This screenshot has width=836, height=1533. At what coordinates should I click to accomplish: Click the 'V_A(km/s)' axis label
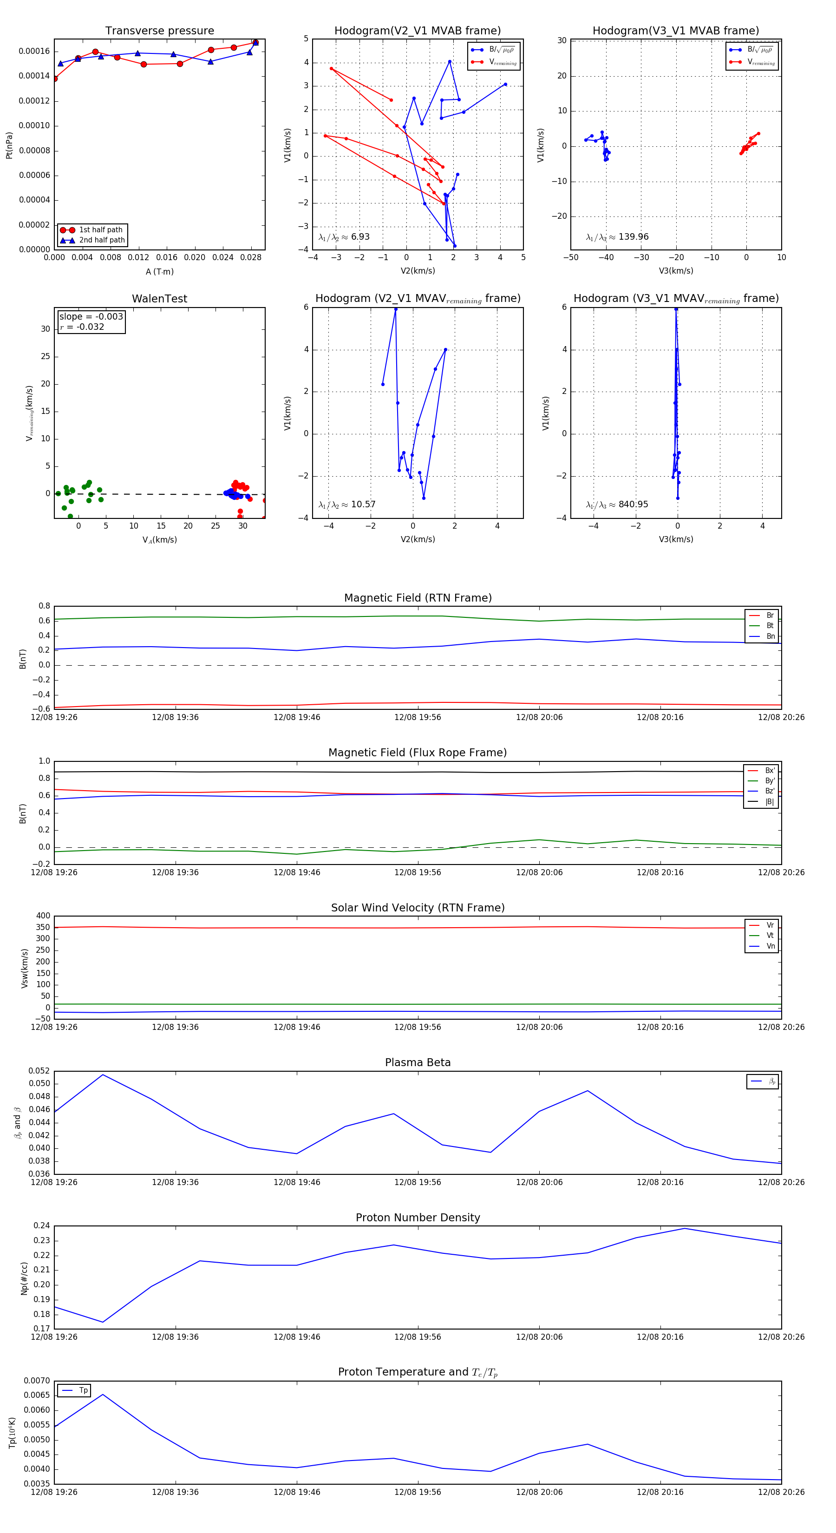pos(159,540)
